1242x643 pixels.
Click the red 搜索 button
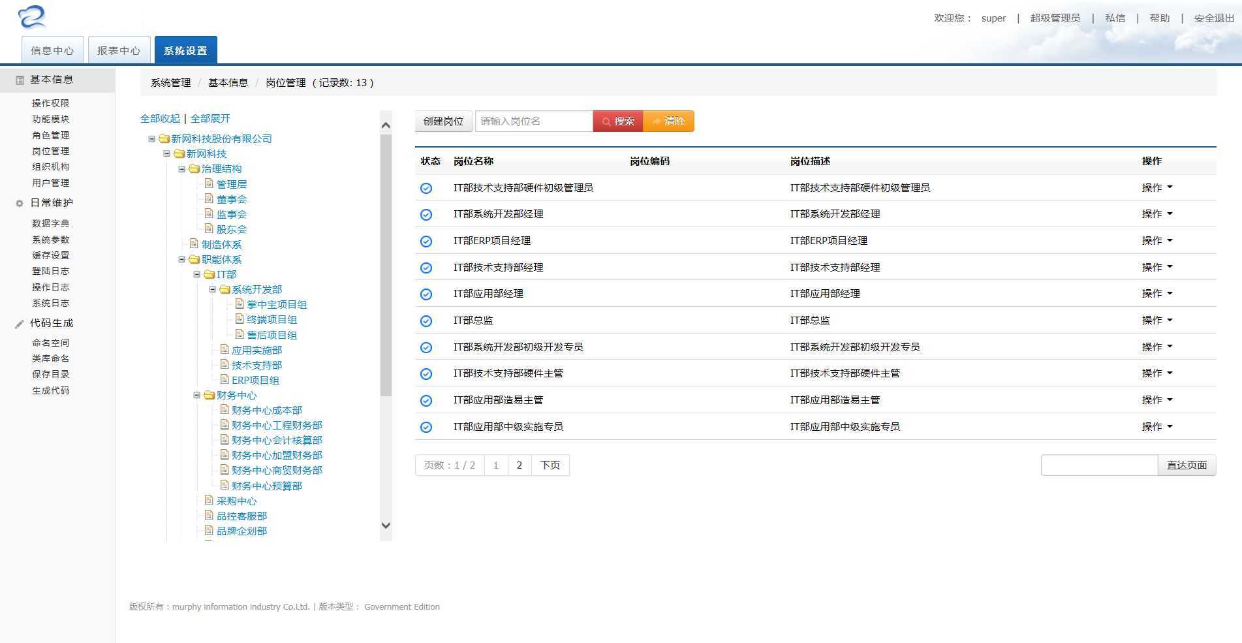tap(618, 121)
